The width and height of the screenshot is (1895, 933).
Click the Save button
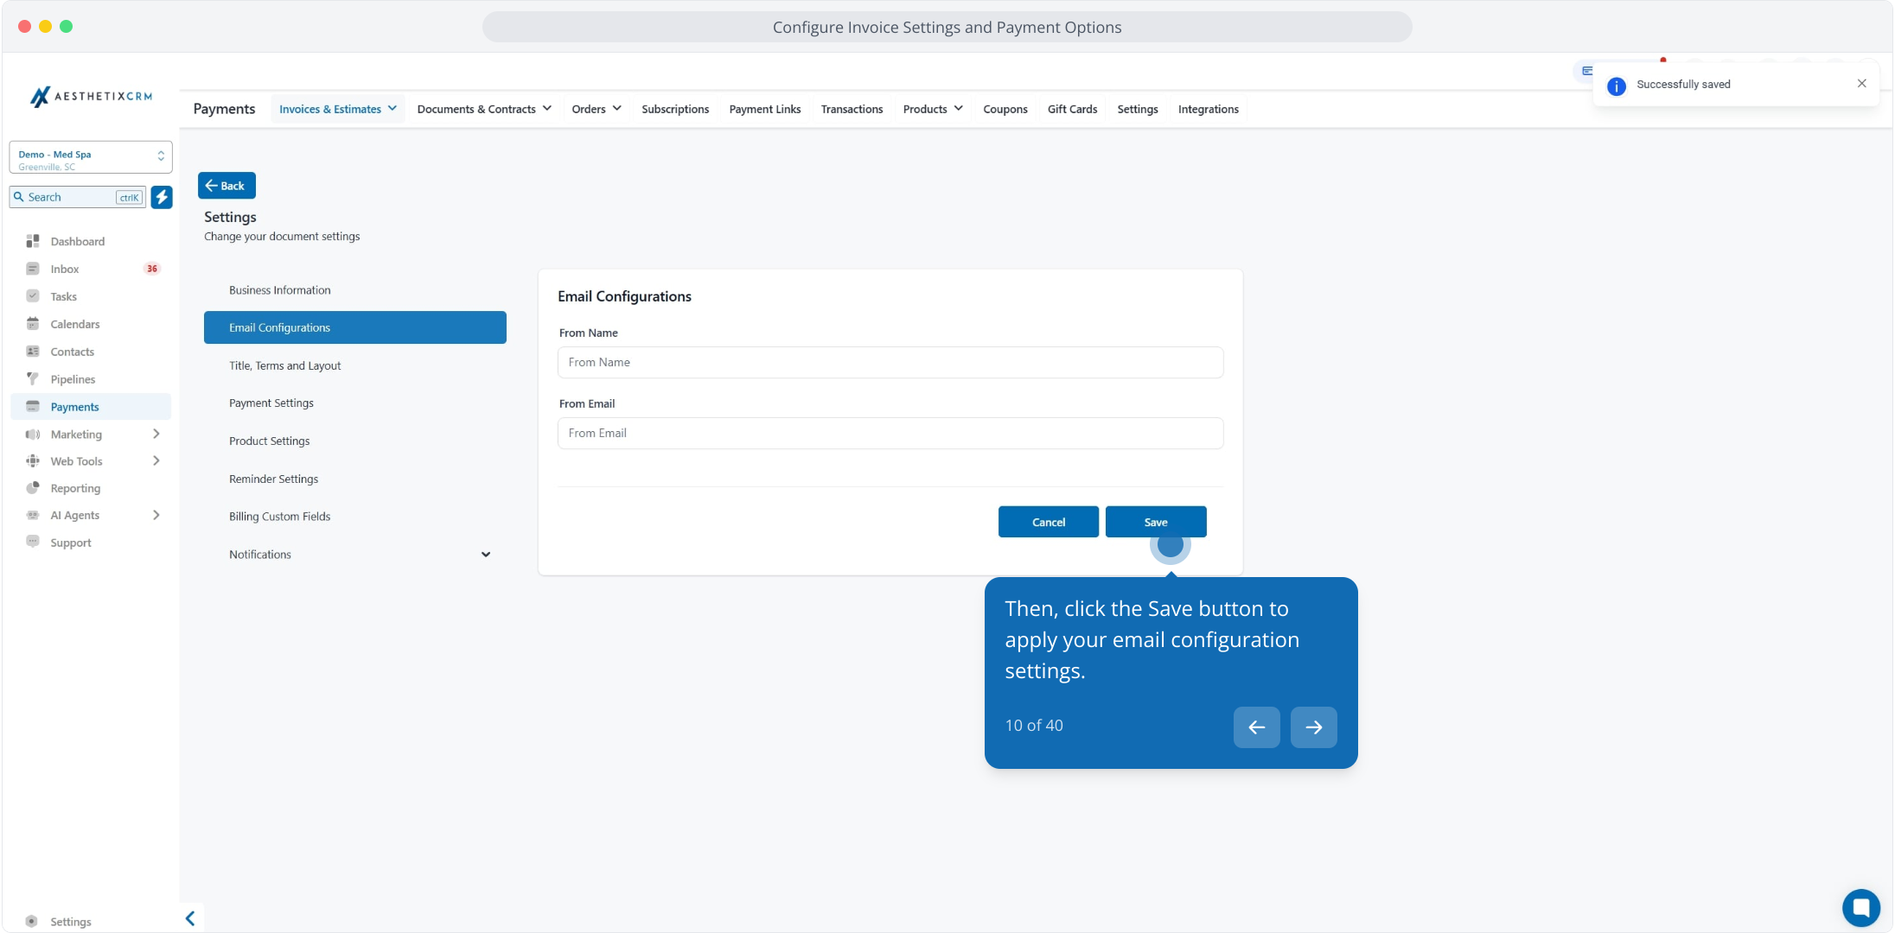tap(1155, 522)
